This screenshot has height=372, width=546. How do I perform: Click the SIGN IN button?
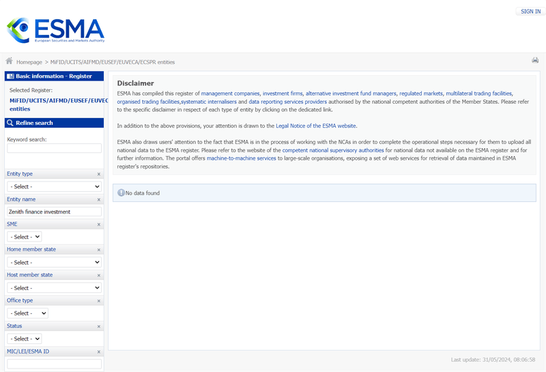point(531,12)
